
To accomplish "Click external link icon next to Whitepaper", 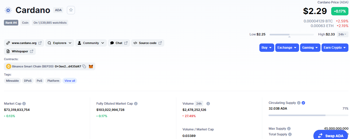I will [32, 51].
